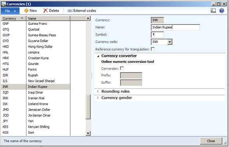Select Guinea-Bissau Peso row

coord(36,35)
